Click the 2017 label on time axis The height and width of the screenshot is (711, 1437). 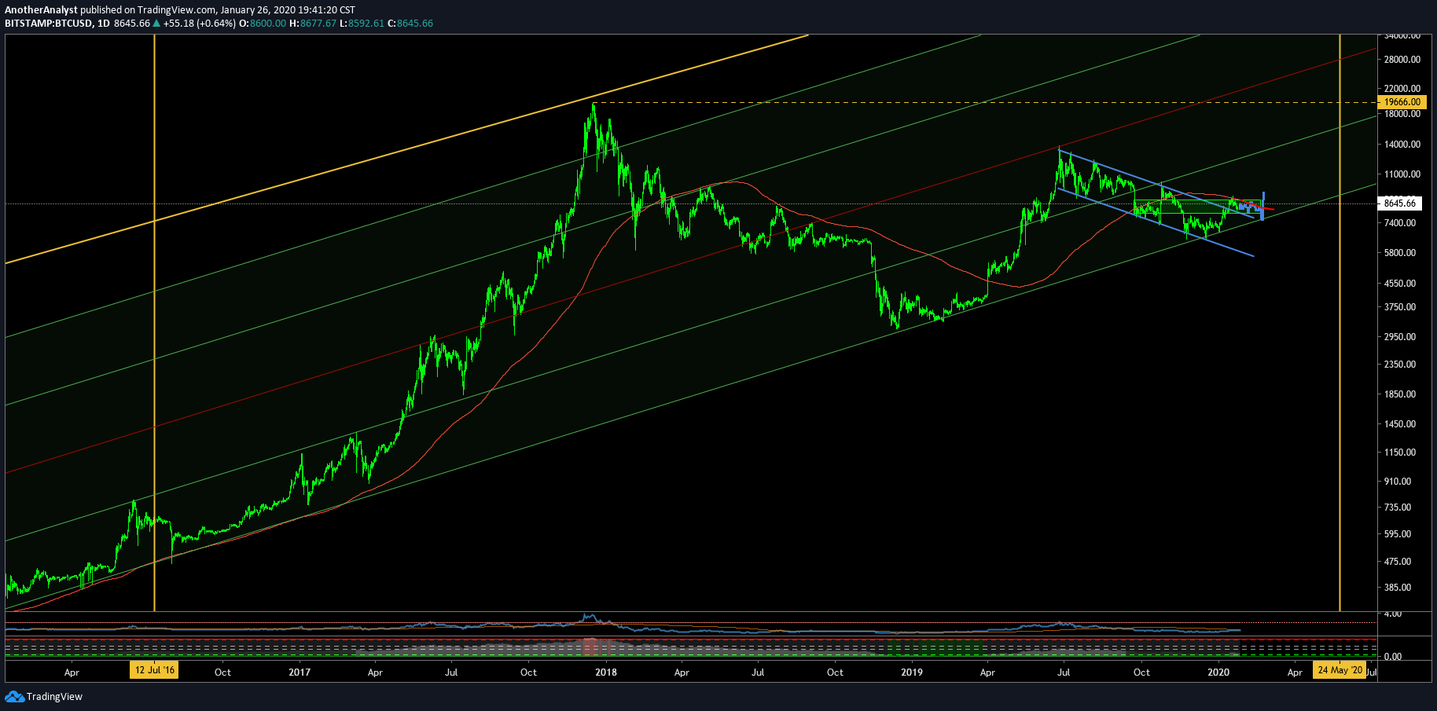pyautogui.click(x=300, y=673)
